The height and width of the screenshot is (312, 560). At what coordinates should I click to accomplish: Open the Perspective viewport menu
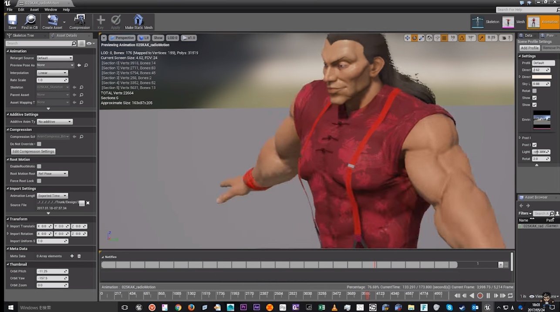(122, 38)
